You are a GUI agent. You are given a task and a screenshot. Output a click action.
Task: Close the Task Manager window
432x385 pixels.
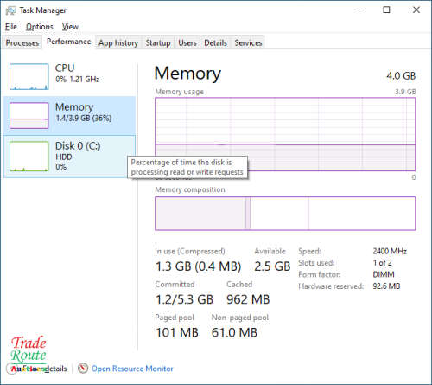pos(416,10)
